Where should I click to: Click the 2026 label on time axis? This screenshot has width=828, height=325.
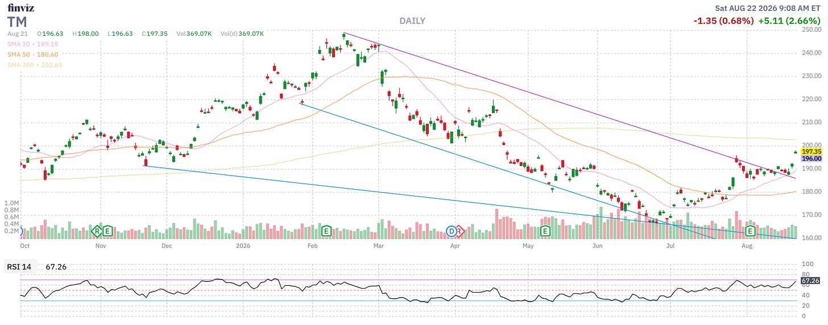click(x=243, y=246)
